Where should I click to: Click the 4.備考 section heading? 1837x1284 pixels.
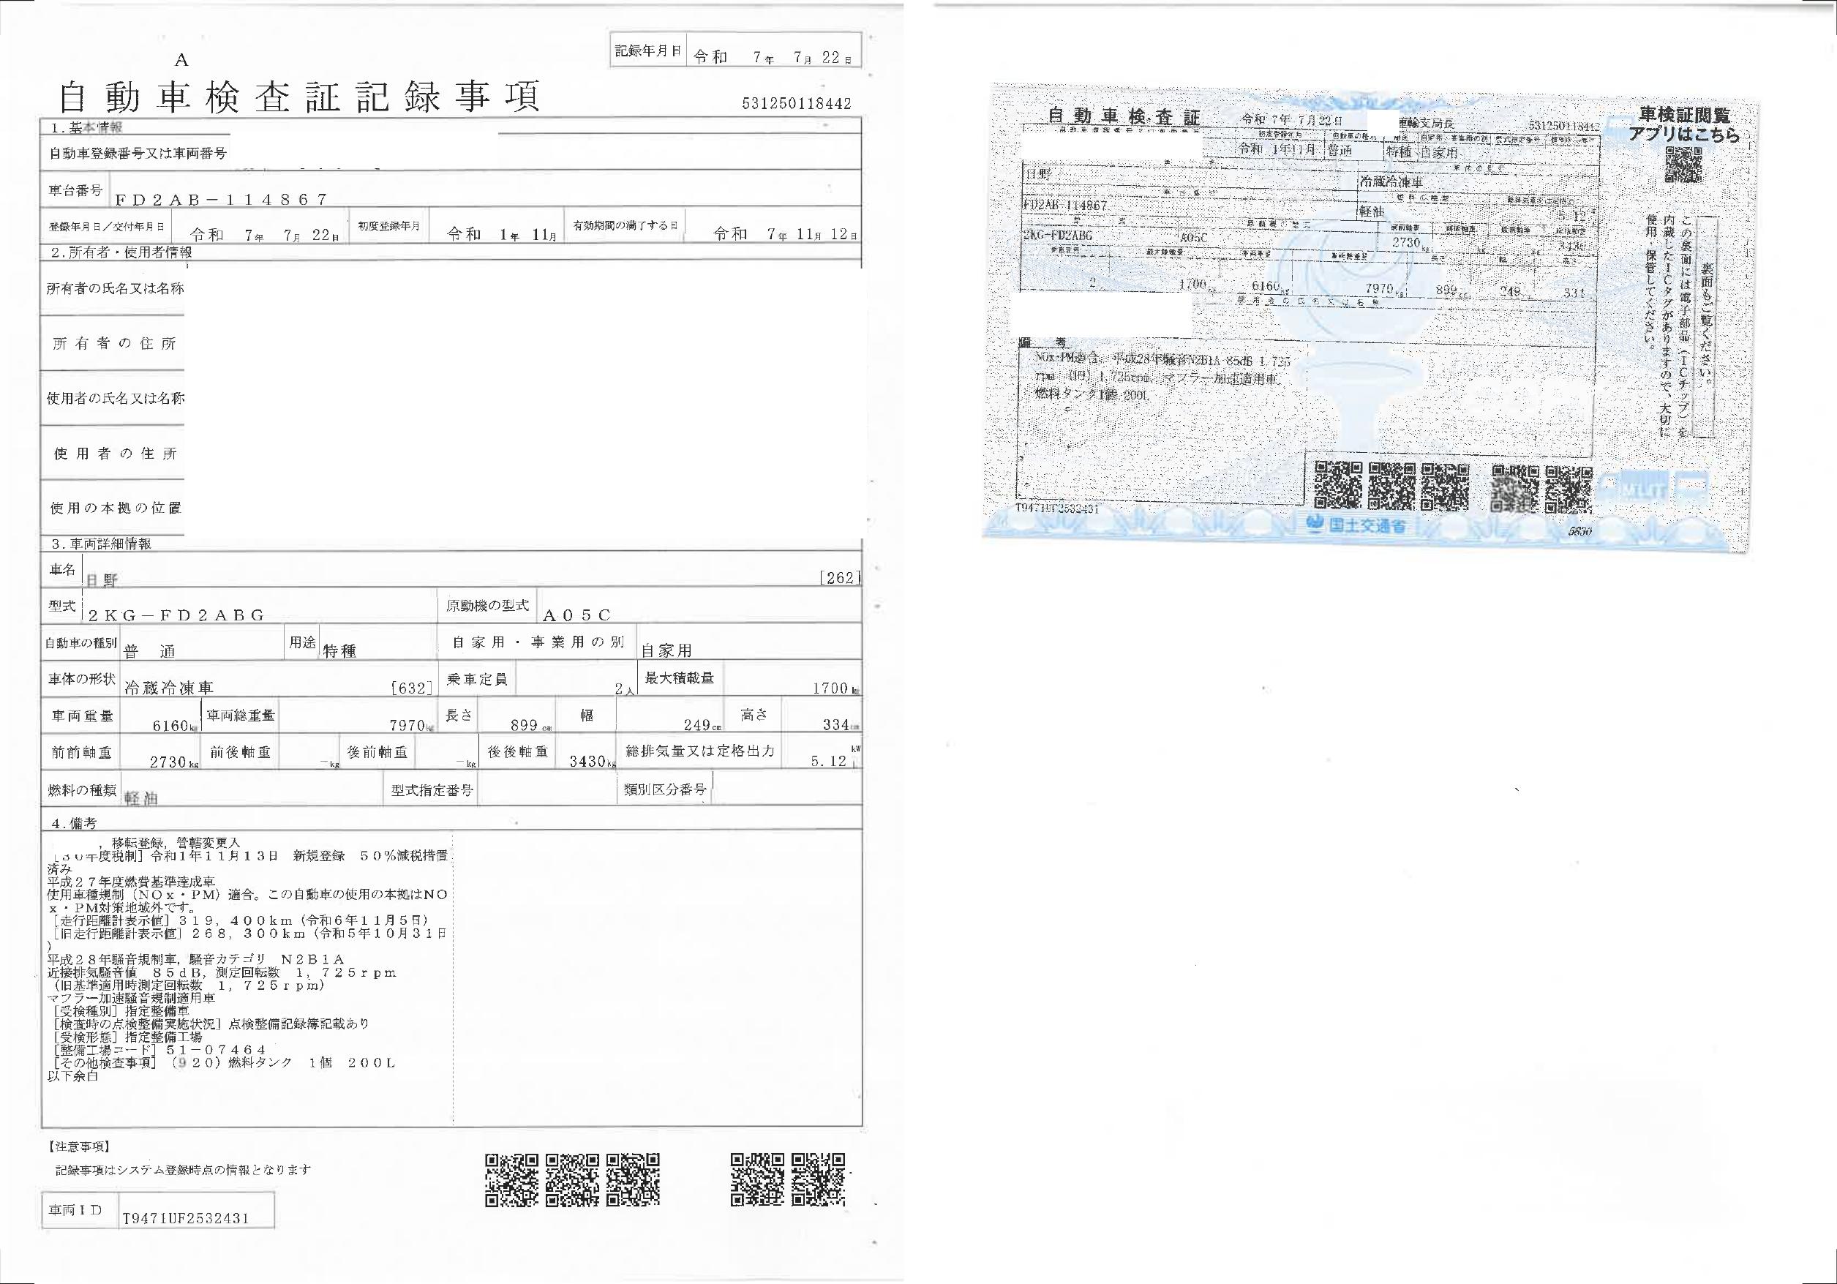click(75, 822)
